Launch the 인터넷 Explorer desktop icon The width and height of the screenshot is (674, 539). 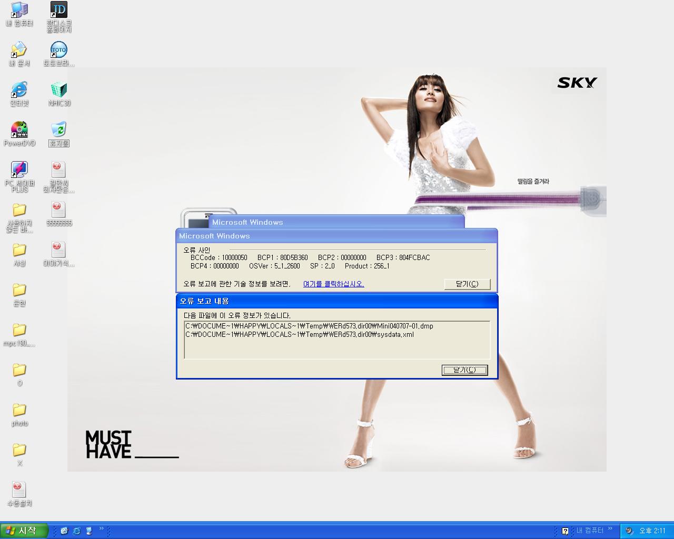pyautogui.click(x=19, y=94)
